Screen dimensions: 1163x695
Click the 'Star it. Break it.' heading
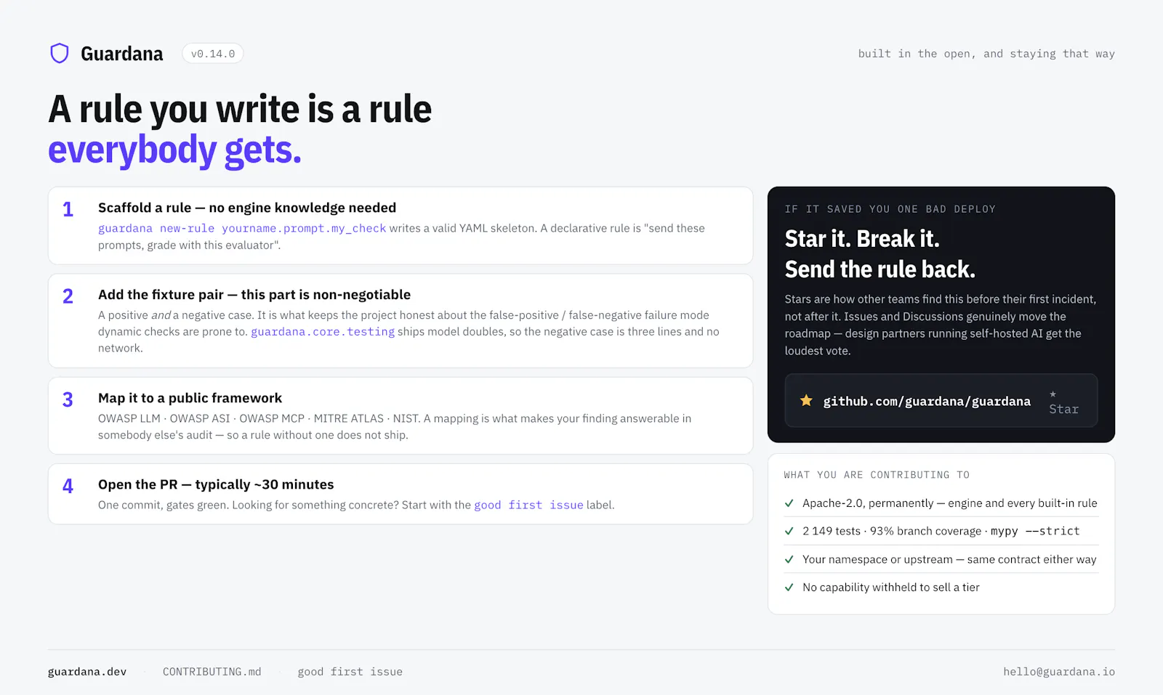tap(862, 239)
